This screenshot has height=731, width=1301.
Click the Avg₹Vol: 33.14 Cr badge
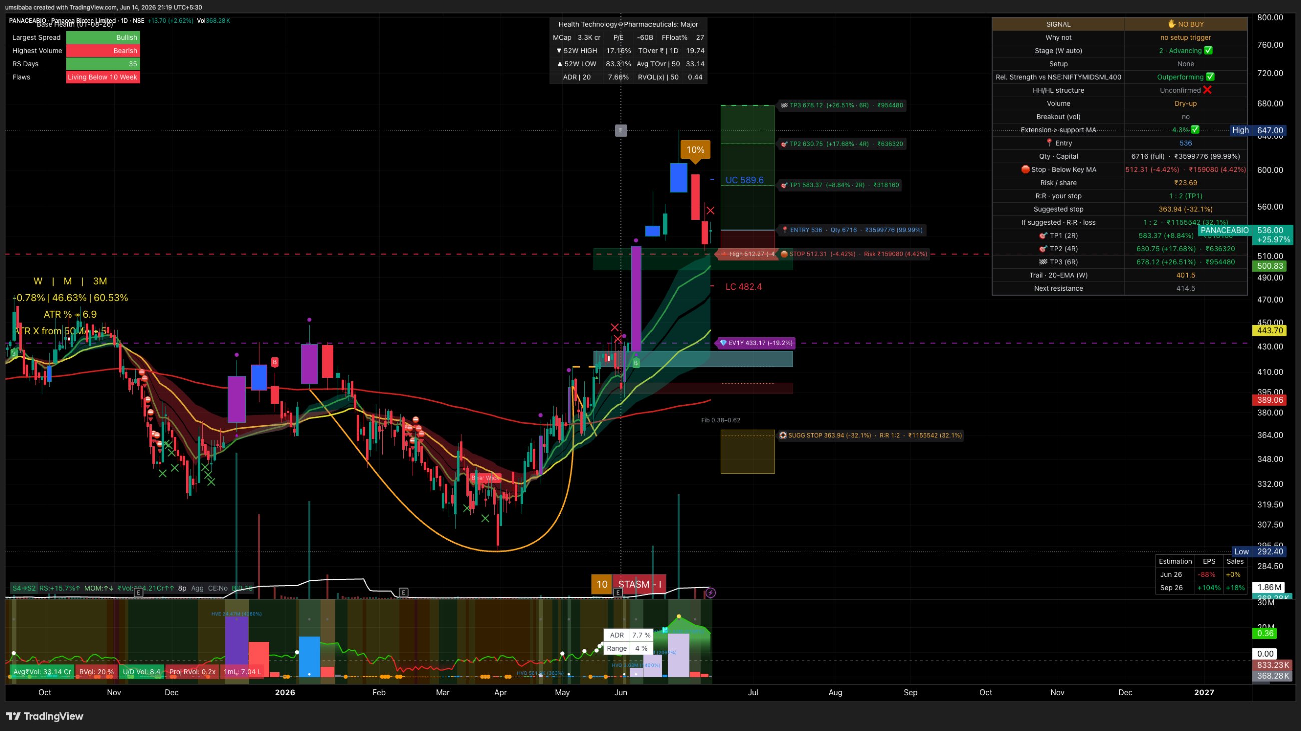point(42,671)
